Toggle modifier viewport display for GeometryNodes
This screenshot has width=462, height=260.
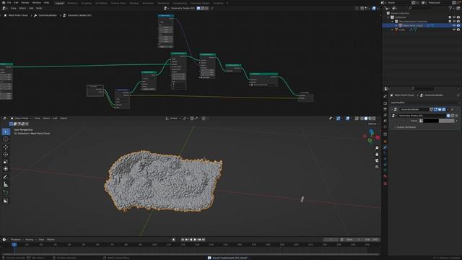click(440, 110)
